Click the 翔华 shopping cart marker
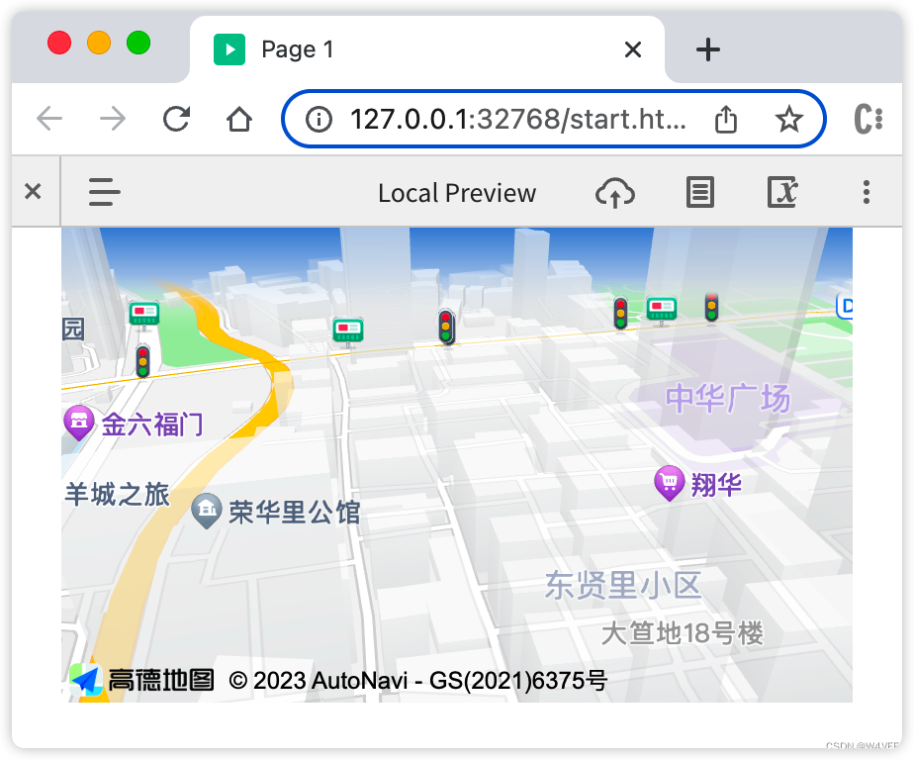The image size is (914, 760). (x=670, y=483)
